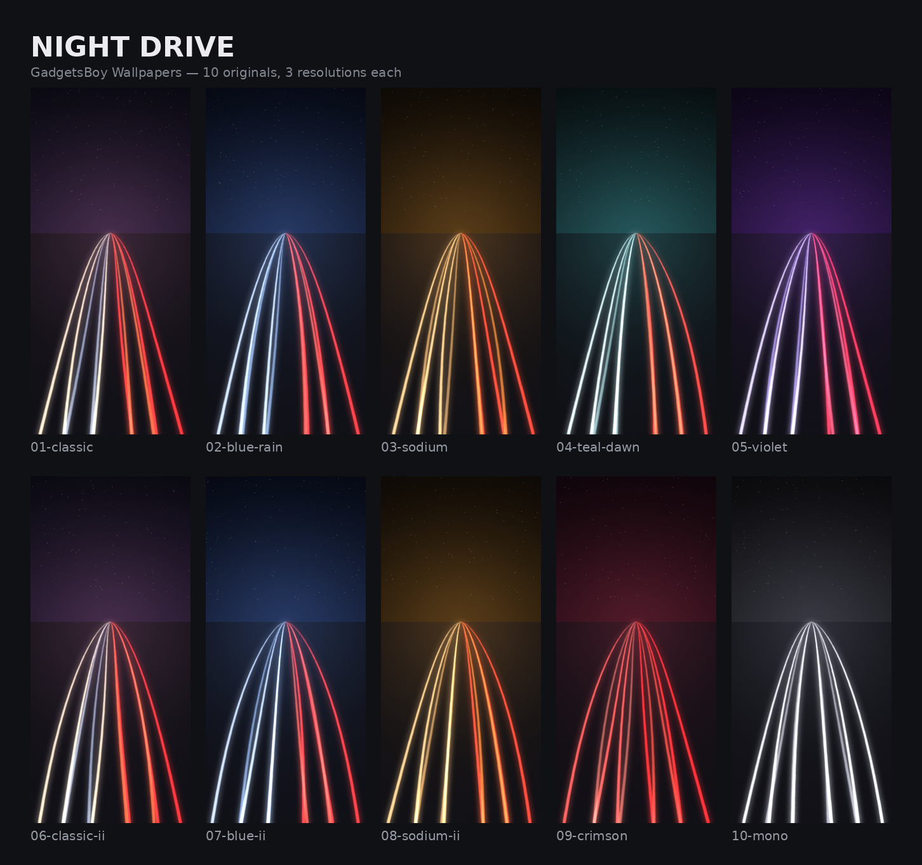Click the 01-classic caption label
This screenshot has height=865, width=922.
coord(62,447)
